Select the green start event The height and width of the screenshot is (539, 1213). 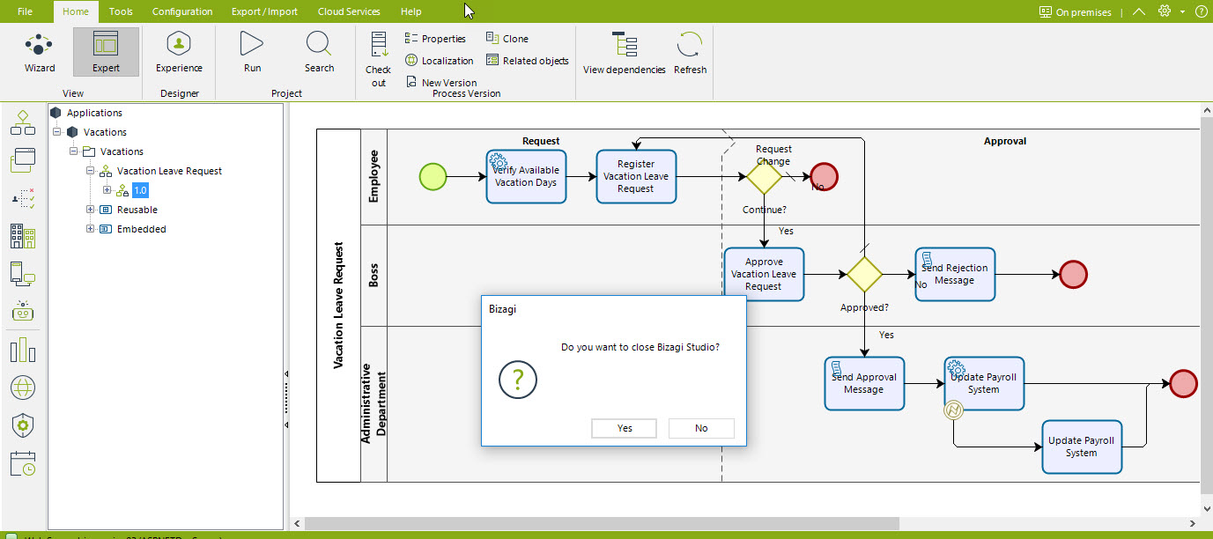pyautogui.click(x=433, y=177)
